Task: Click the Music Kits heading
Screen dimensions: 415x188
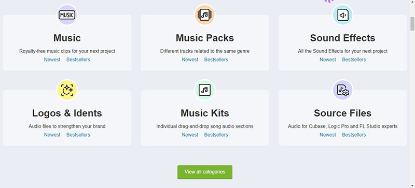Action: (205, 113)
